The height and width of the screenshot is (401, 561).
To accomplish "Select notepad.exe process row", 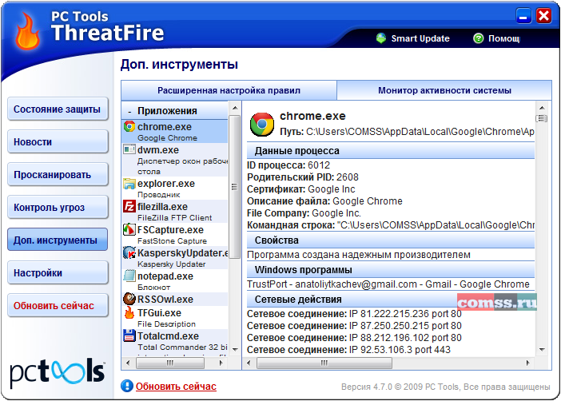I will [175, 281].
